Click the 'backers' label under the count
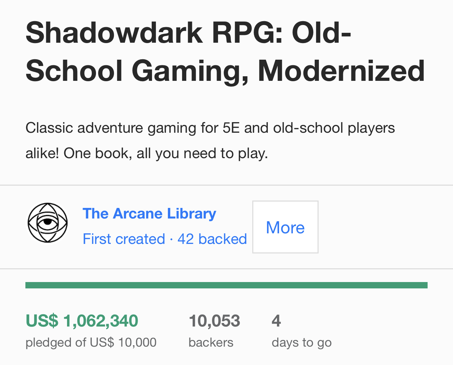453x365 pixels. [x=211, y=342]
